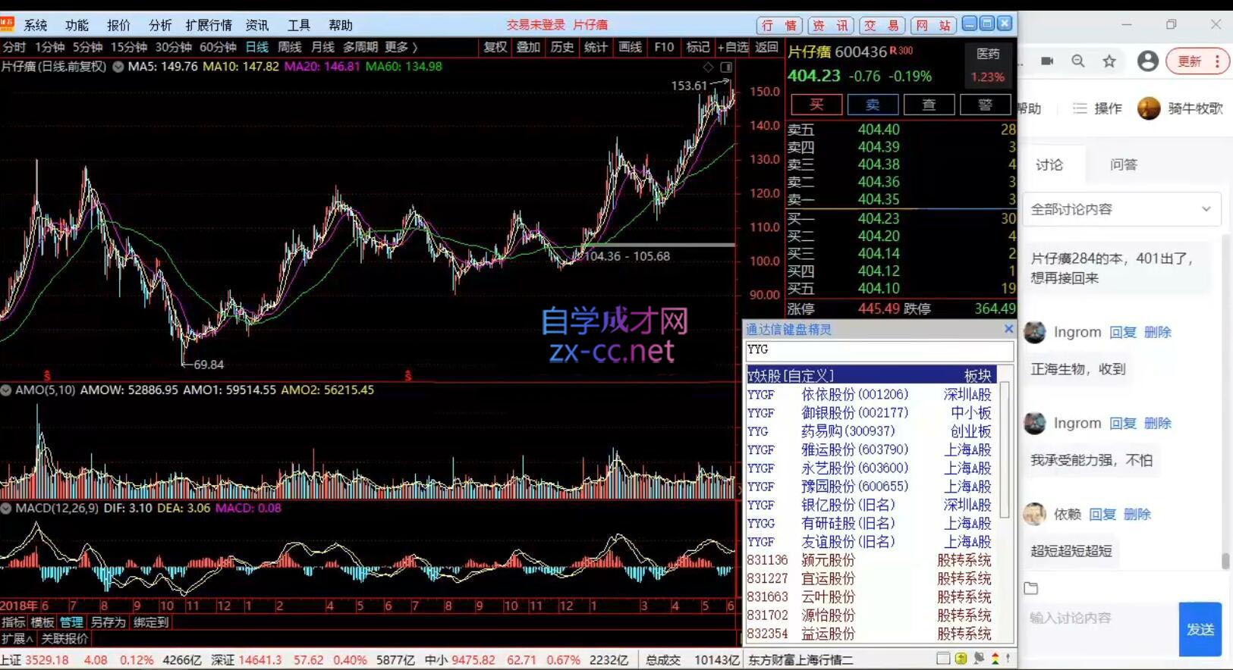
Task: Select 雅运股份(603790) row
Action: coord(870,449)
